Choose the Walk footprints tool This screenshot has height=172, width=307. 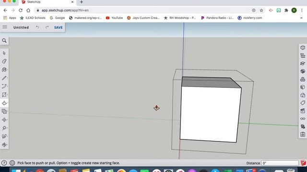click(4, 136)
